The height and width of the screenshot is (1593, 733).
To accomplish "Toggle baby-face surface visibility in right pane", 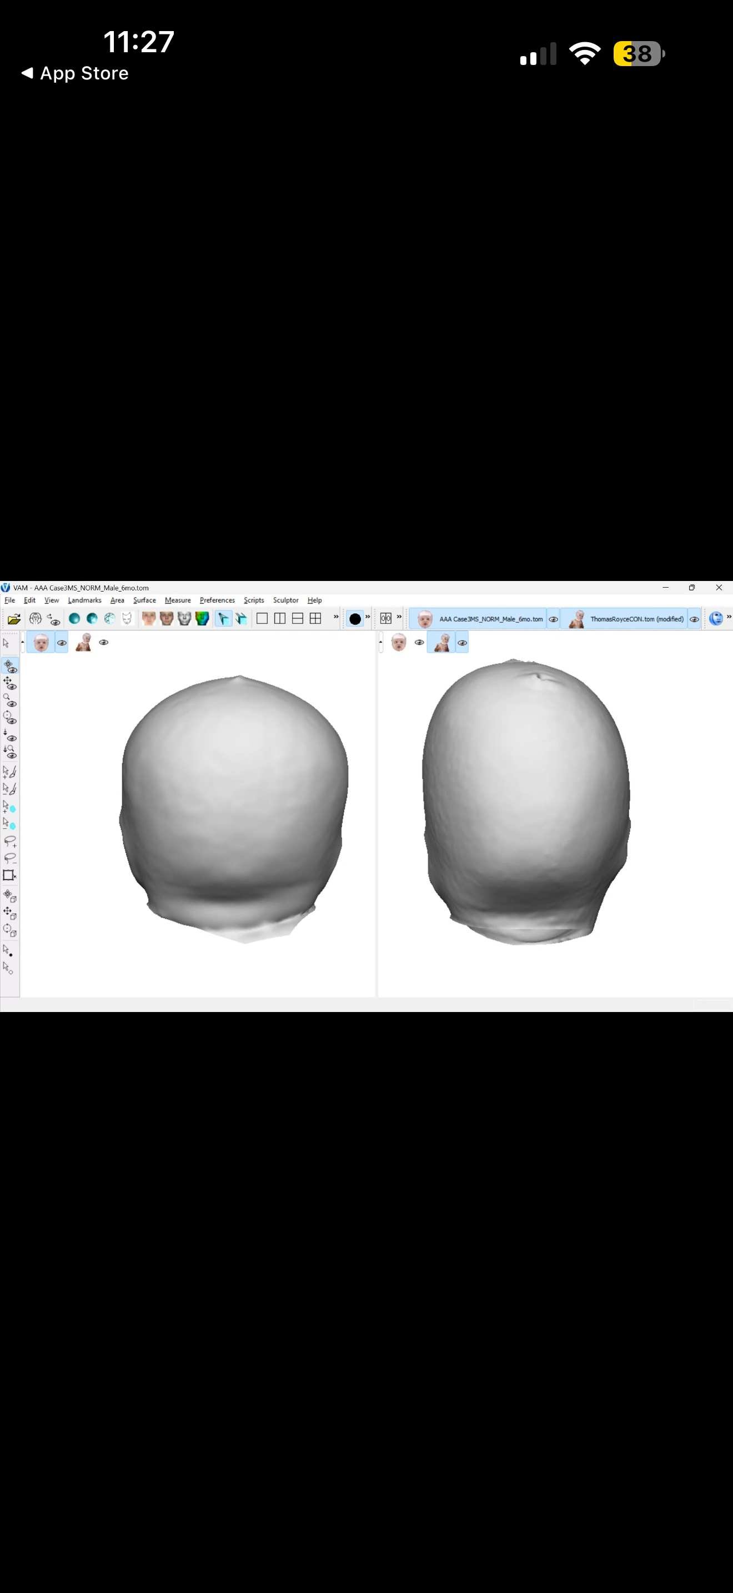I will [x=419, y=643].
